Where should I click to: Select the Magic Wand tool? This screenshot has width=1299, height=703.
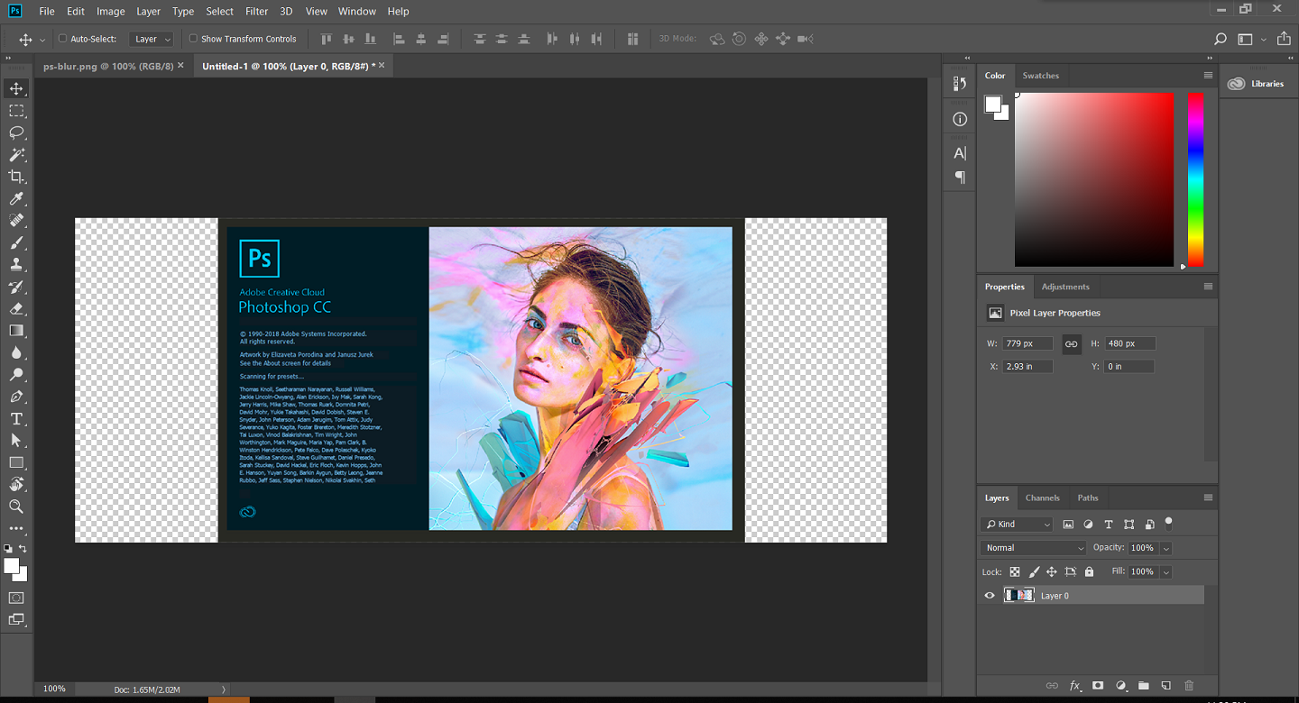(16, 154)
